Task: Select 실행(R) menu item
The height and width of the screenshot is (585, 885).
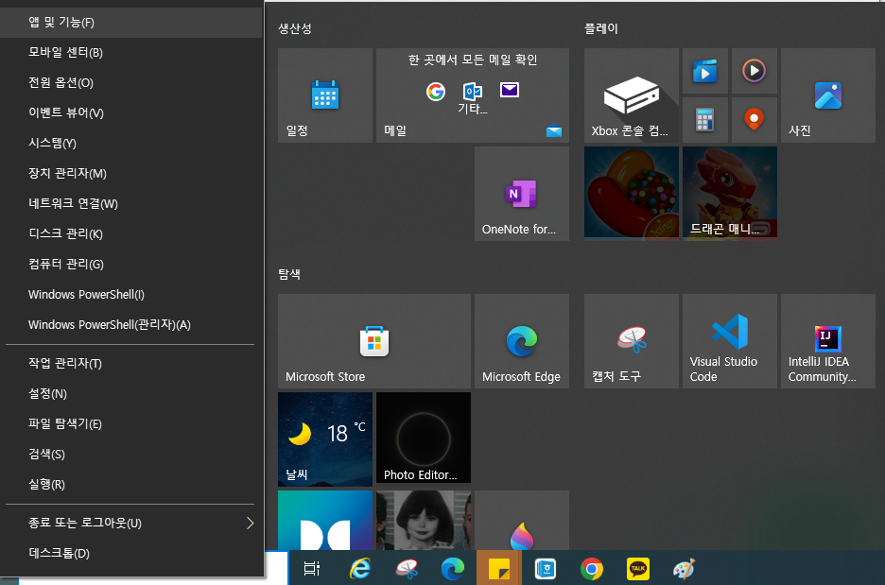Action: [130, 485]
